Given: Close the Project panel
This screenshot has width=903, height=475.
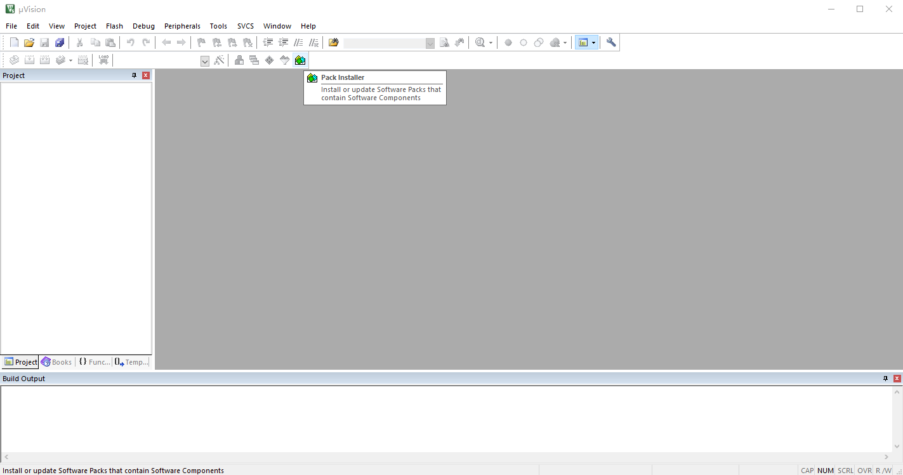Looking at the screenshot, I should [146, 75].
